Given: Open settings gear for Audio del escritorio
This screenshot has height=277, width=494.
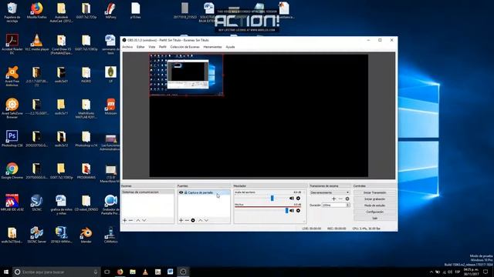Looking at the screenshot, I should pyautogui.click(x=299, y=199).
